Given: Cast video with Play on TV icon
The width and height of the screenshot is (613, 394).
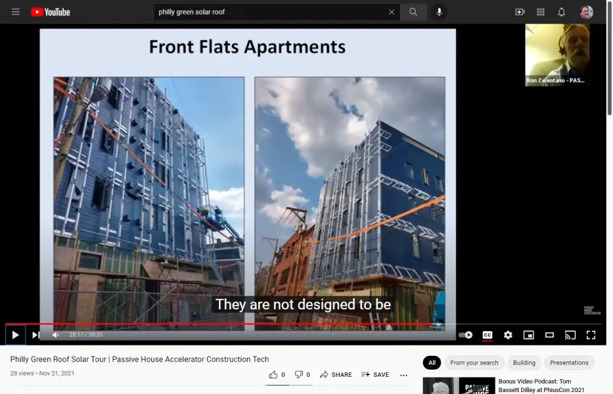Looking at the screenshot, I should [570, 335].
